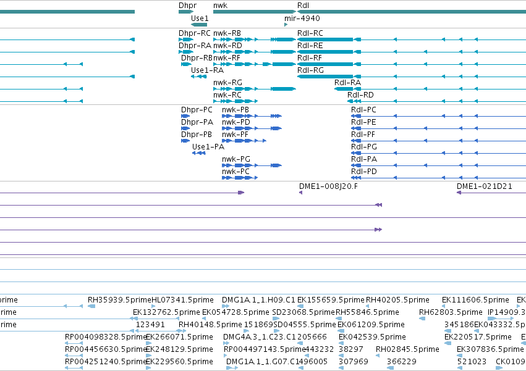Image resolution: width=526 pixels, height=371 pixels.
Task: Select transcript Rdl-RE
Action: tap(310, 46)
